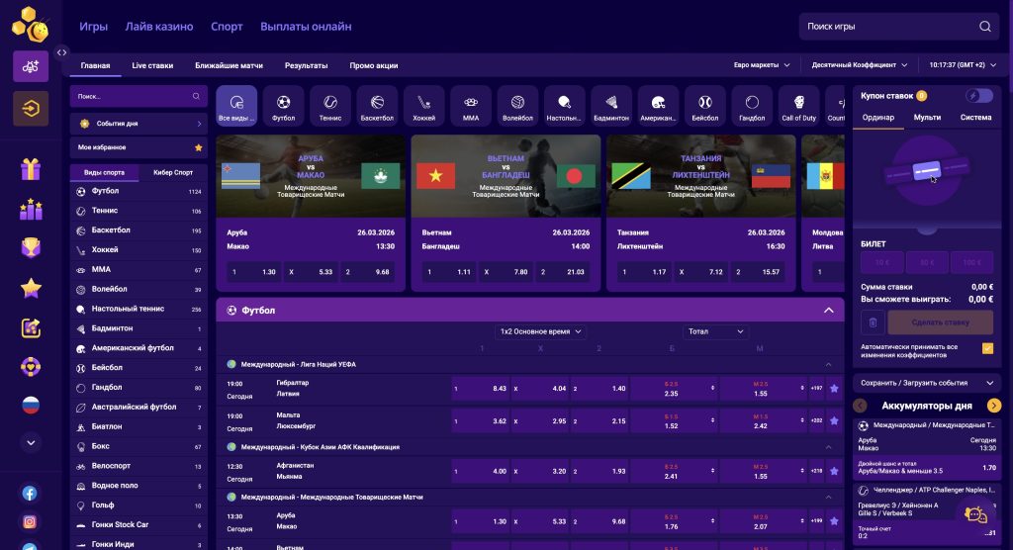Screen dimensions: 1013x550
Task: Toggle the quick bet switch in coupon
Action: (979, 96)
